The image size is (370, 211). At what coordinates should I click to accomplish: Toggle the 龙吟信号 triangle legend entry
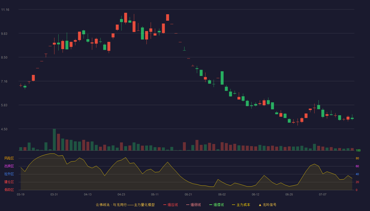[267, 205]
